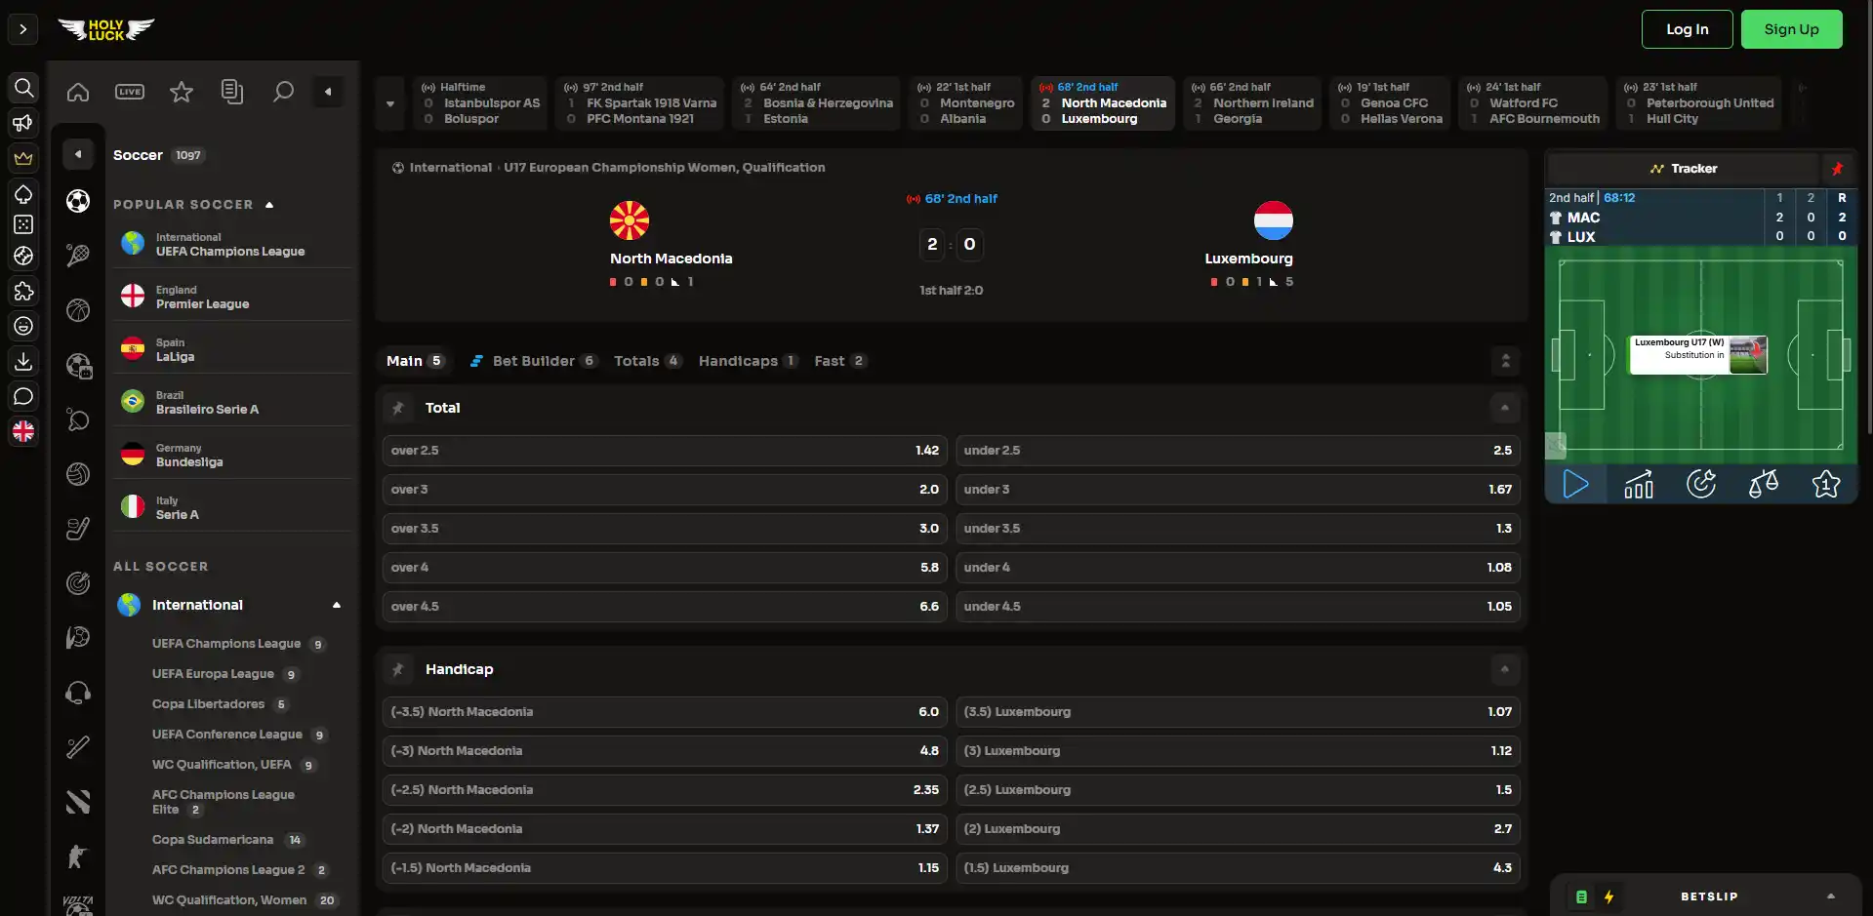Open Spain LaLiga
The image size is (1873, 916).
(x=232, y=349)
